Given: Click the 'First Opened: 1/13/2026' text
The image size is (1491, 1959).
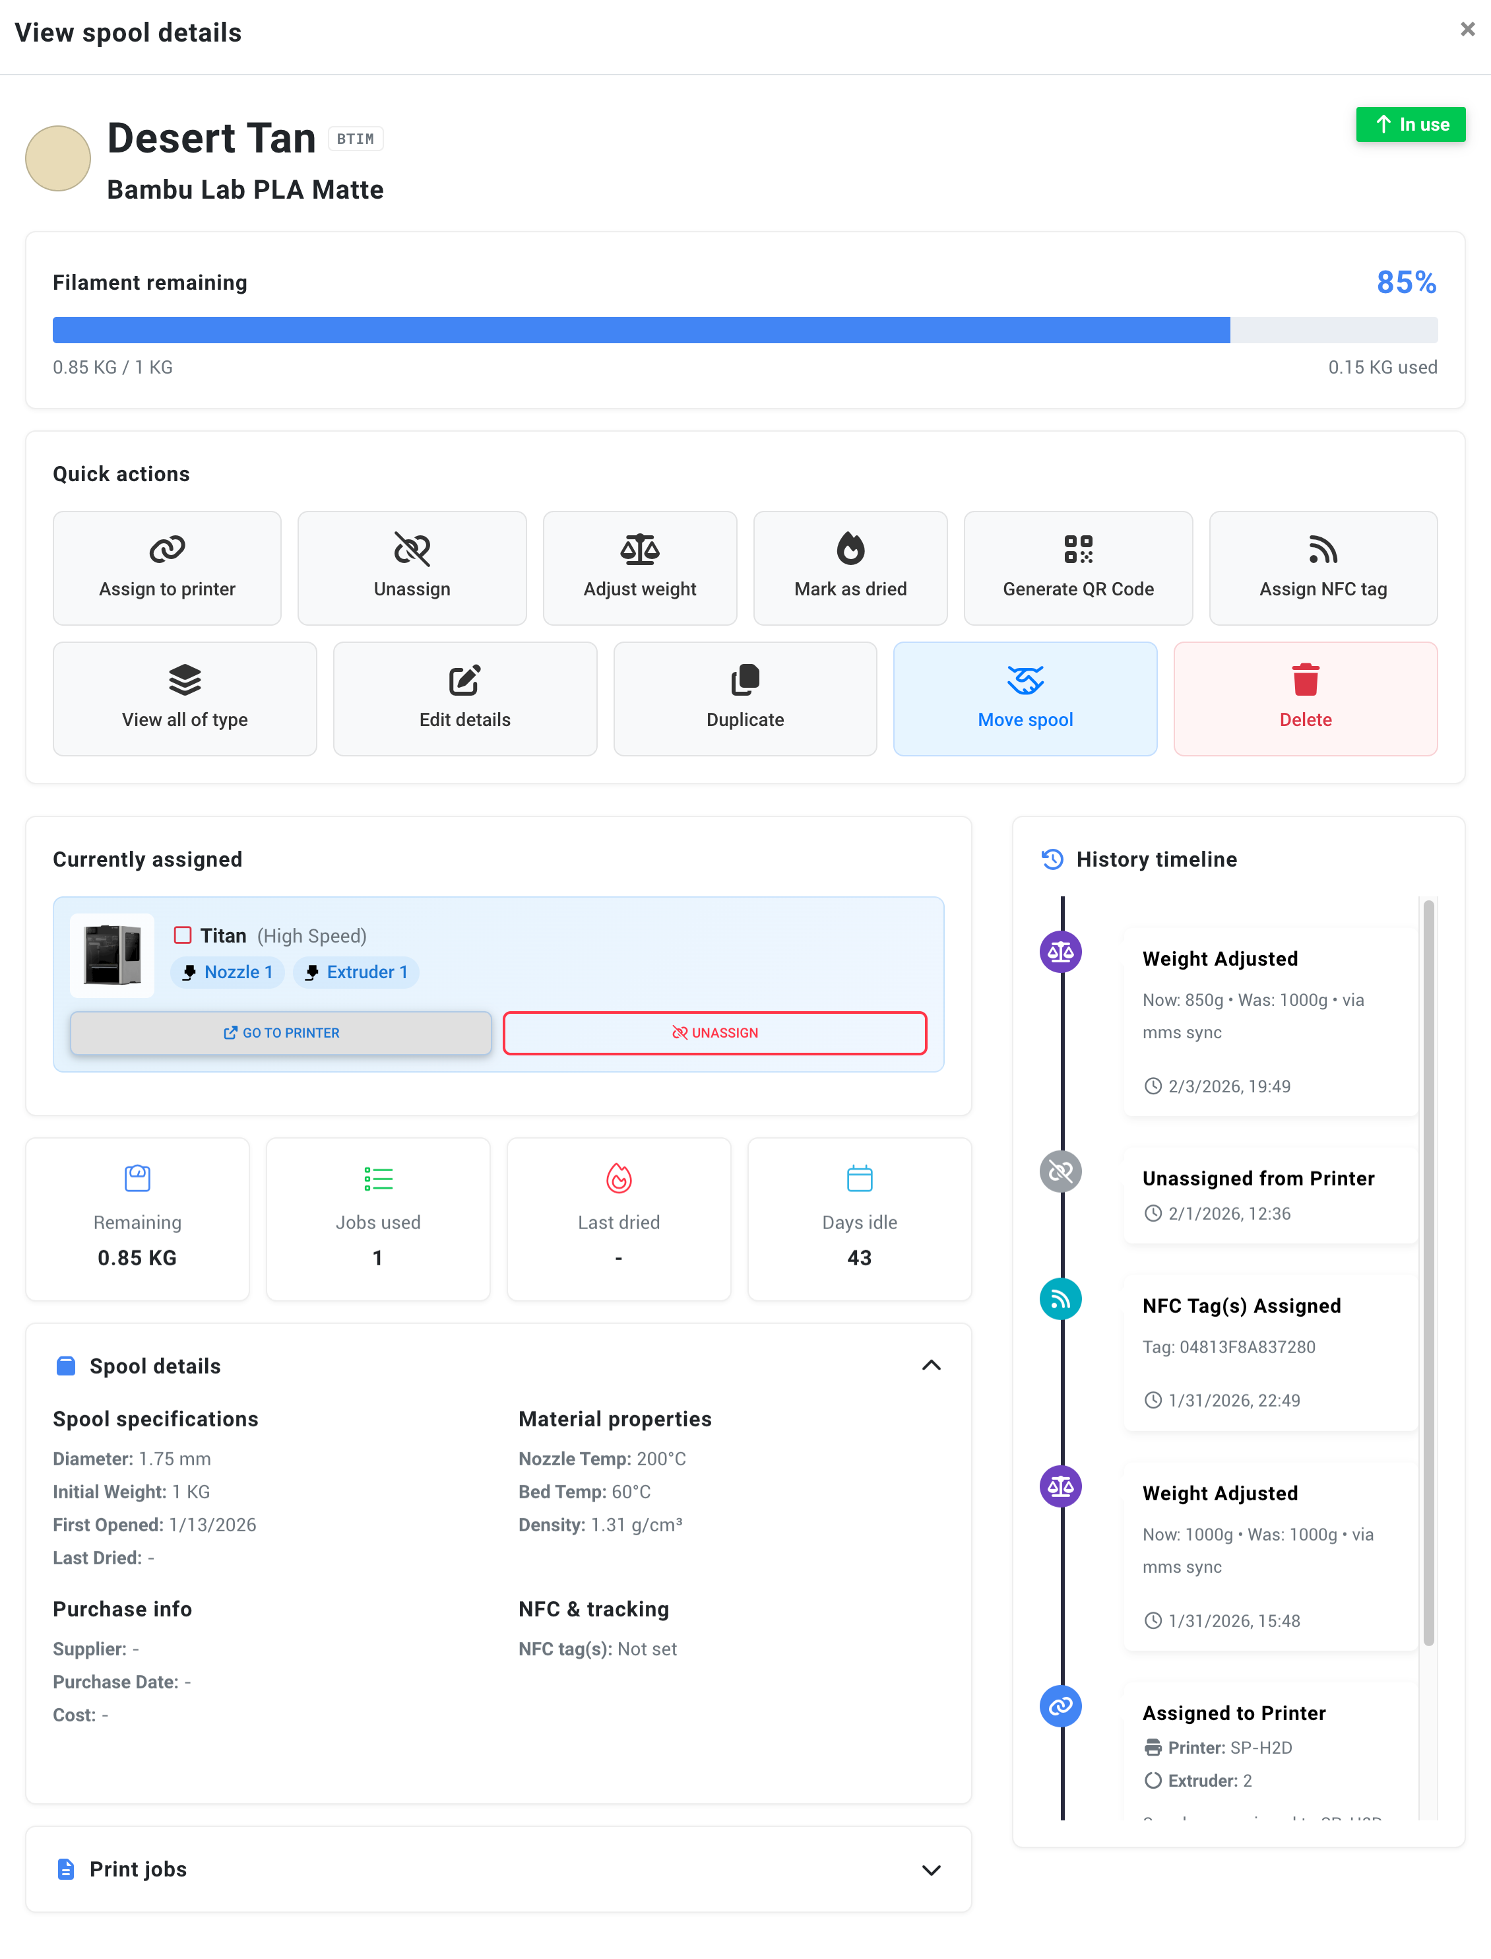Looking at the screenshot, I should (154, 1525).
